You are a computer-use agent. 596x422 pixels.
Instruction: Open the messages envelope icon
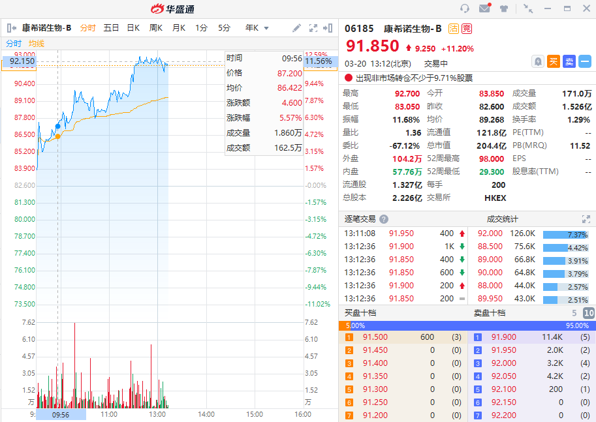pyautogui.click(x=484, y=8)
